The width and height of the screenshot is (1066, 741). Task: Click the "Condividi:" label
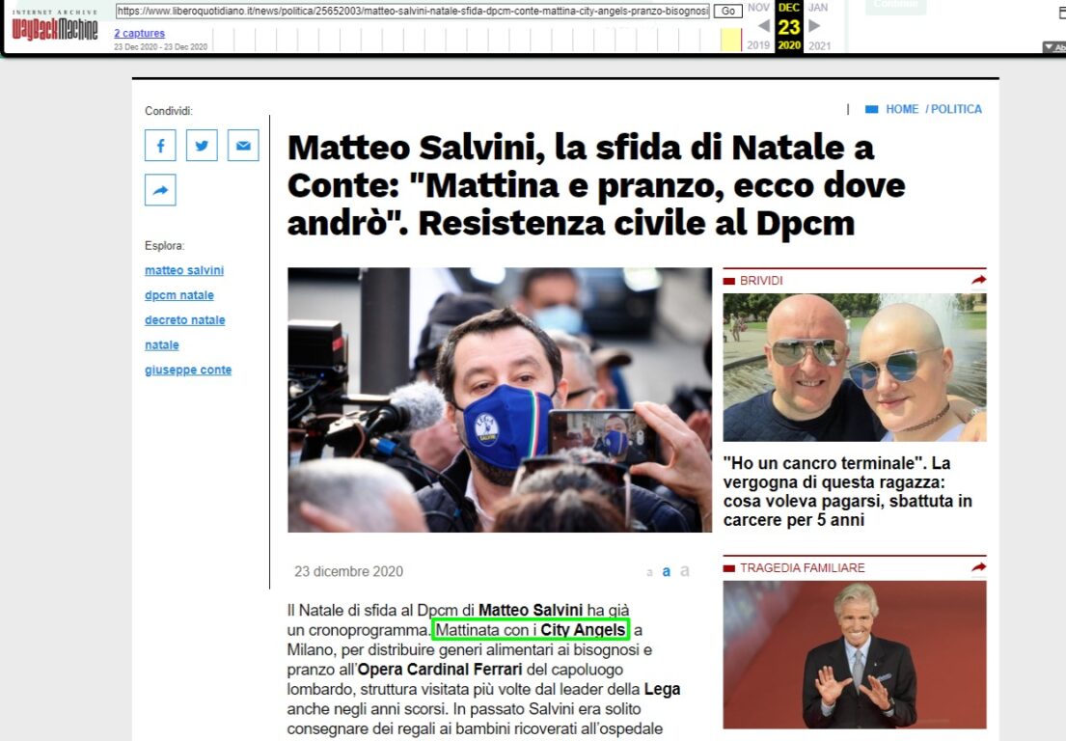pos(169,111)
